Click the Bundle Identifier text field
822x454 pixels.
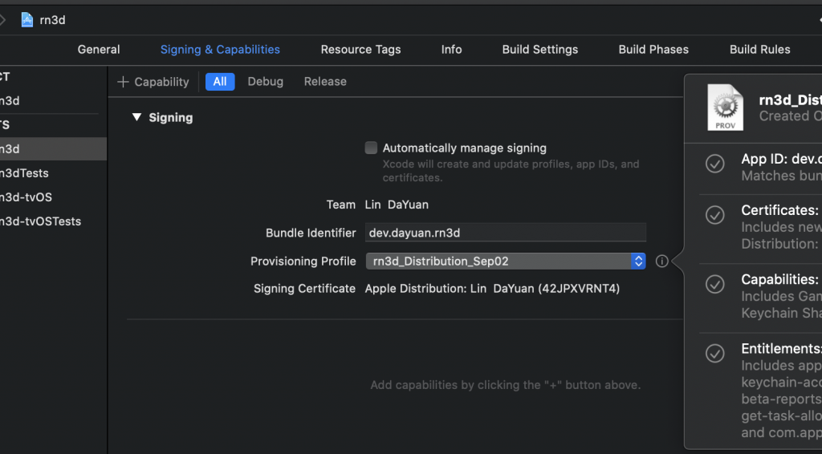506,233
